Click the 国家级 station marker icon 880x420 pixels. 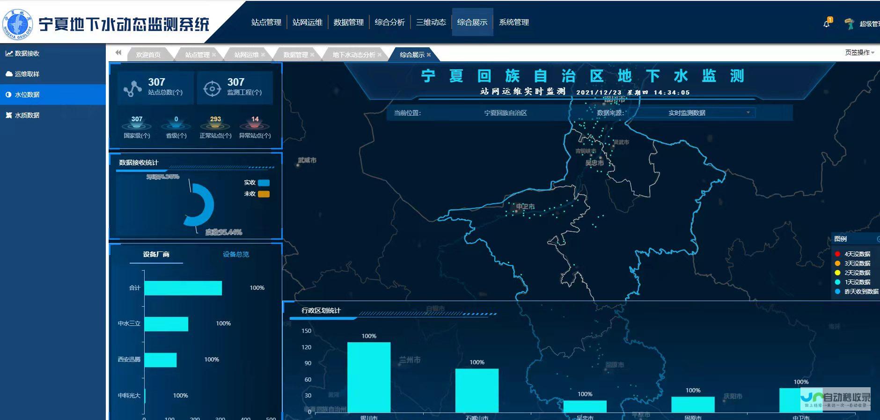[x=137, y=125]
